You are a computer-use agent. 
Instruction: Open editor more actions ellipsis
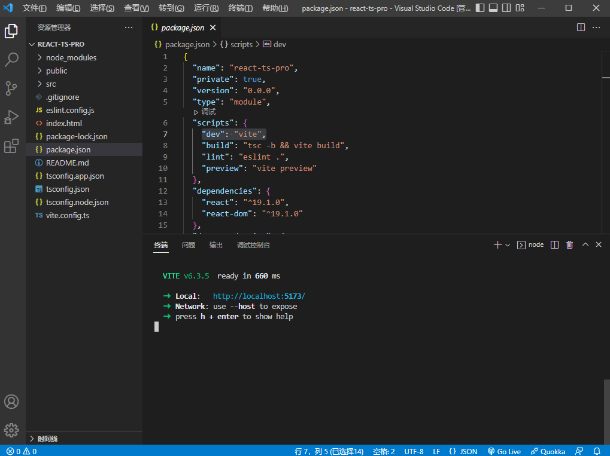point(596,27)
